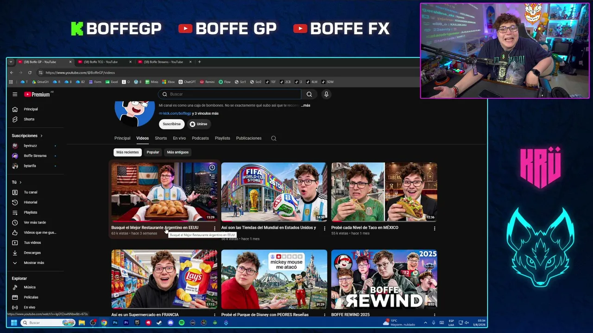Image resolution: width=593 pixels, height=333 pixels.
Task: Open the DriveGH bookmark
Action: pos(40,82)
